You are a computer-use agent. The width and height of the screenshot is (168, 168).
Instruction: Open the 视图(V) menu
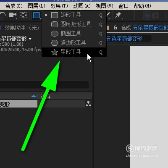[105, 6]
